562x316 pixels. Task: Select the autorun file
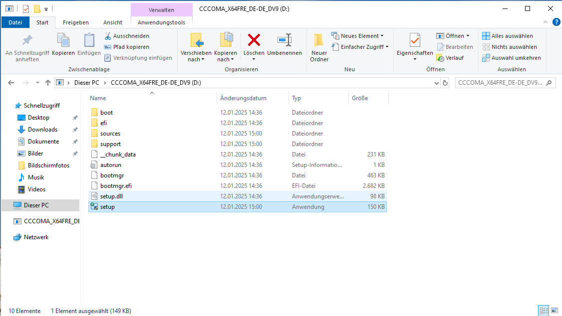point(237,165)
